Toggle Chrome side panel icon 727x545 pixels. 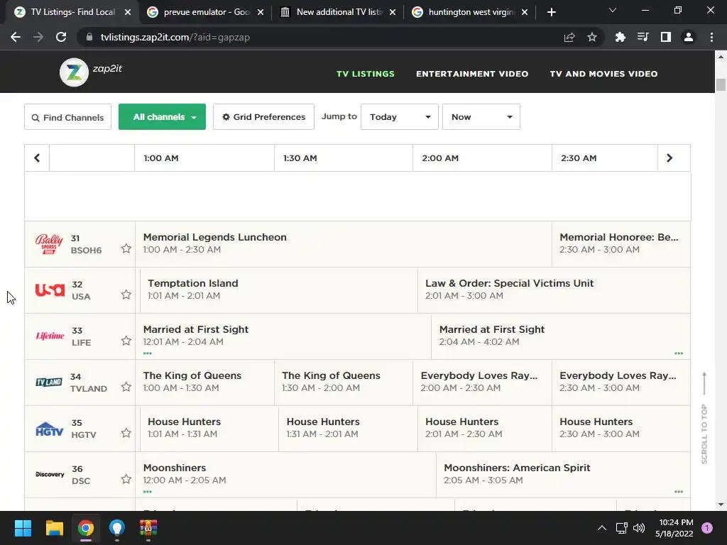coord(666,37)
